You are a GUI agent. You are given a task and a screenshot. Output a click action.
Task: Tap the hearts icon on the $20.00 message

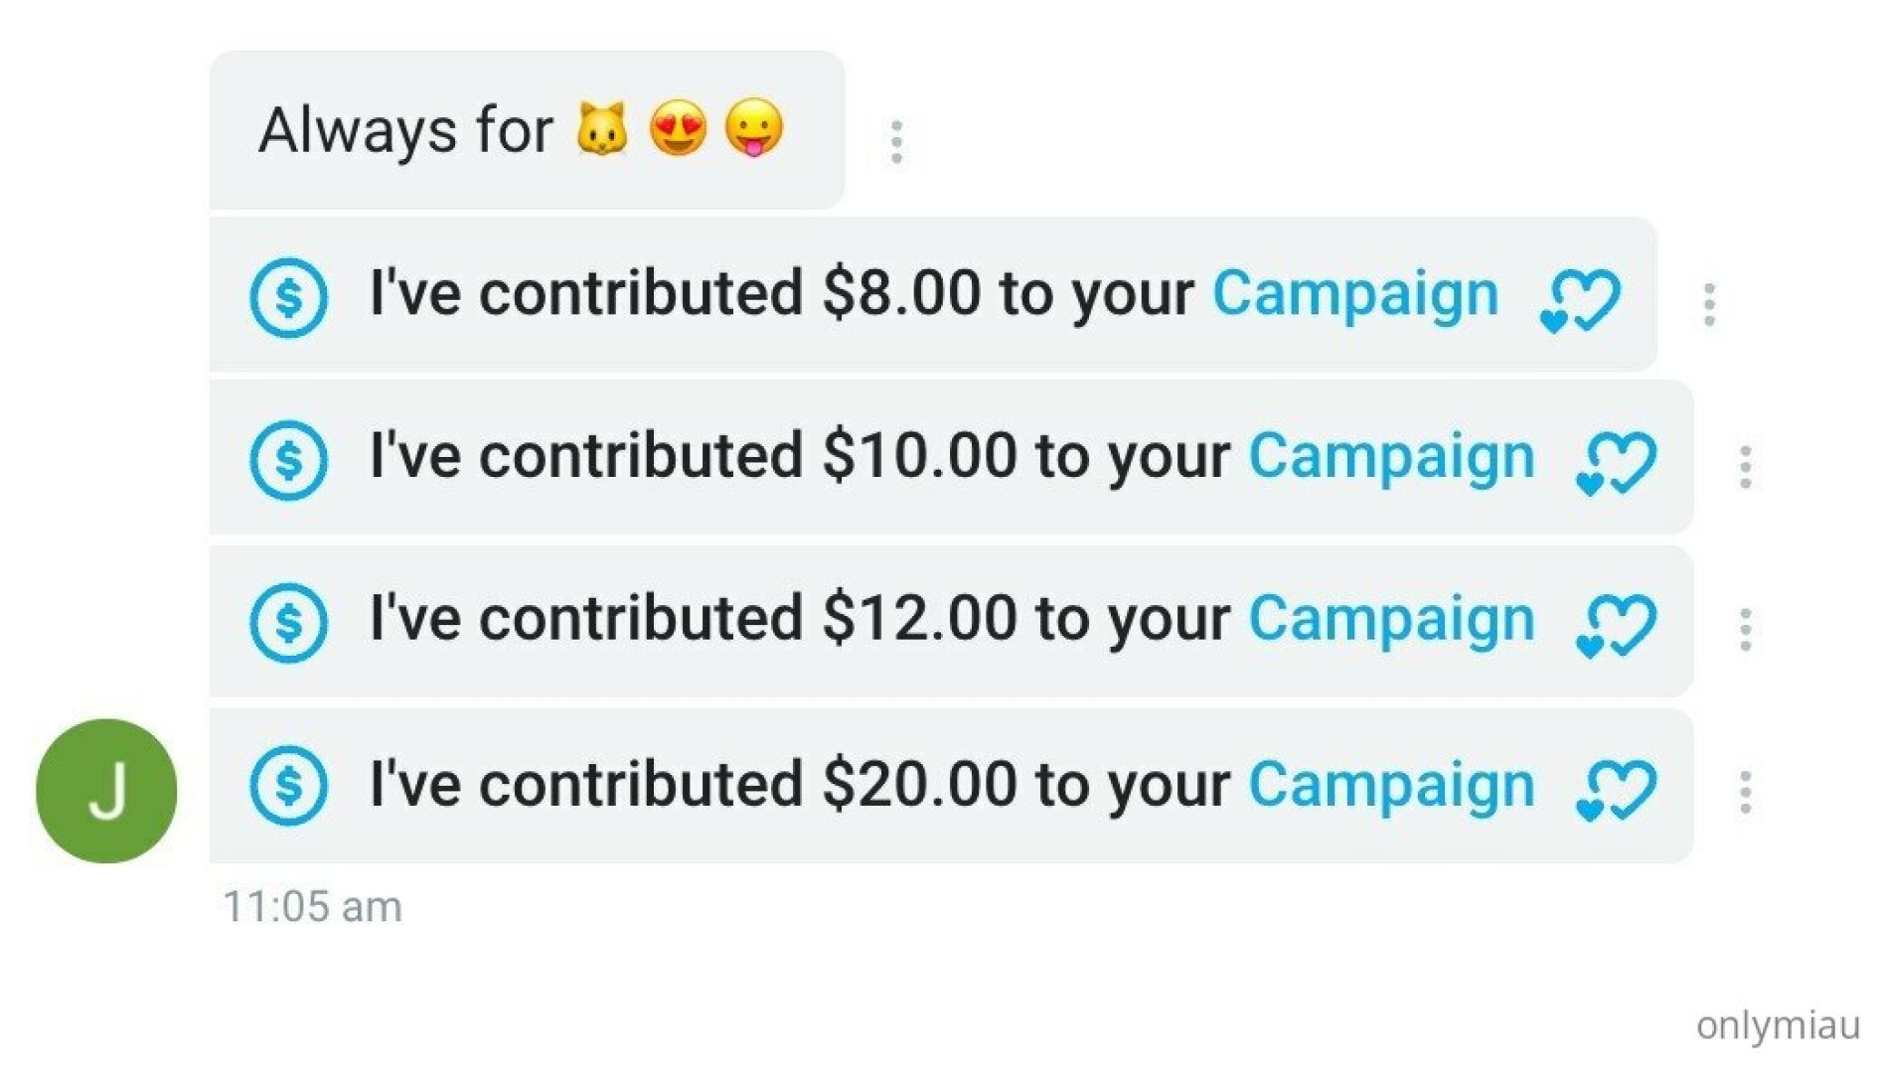click(1616, 790)
